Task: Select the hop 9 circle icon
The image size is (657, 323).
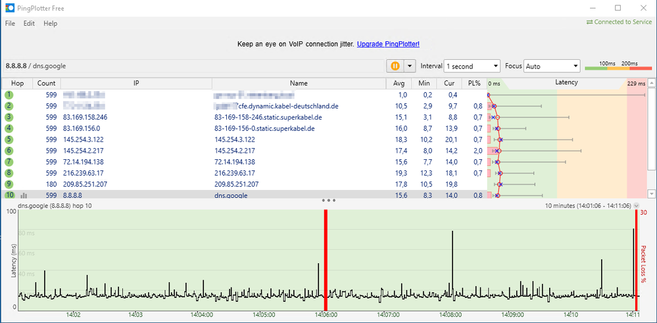Action: 9,184
